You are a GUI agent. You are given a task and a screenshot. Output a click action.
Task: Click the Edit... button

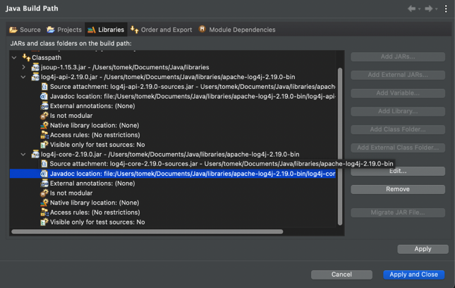click(x=397, y=171)
